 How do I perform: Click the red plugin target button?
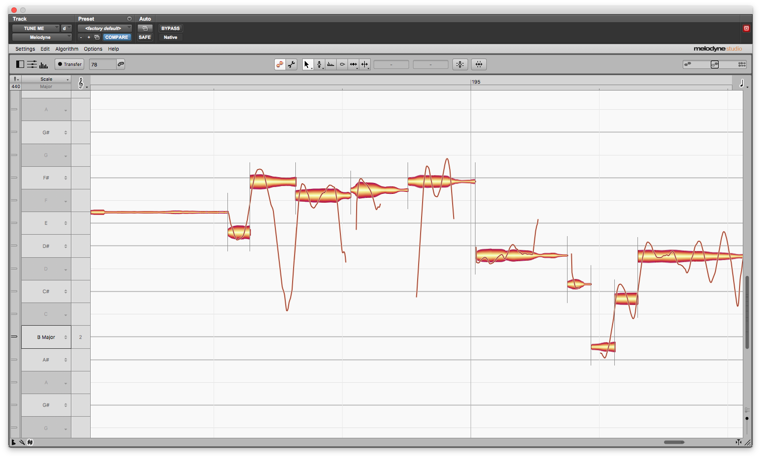click(746, 29)
